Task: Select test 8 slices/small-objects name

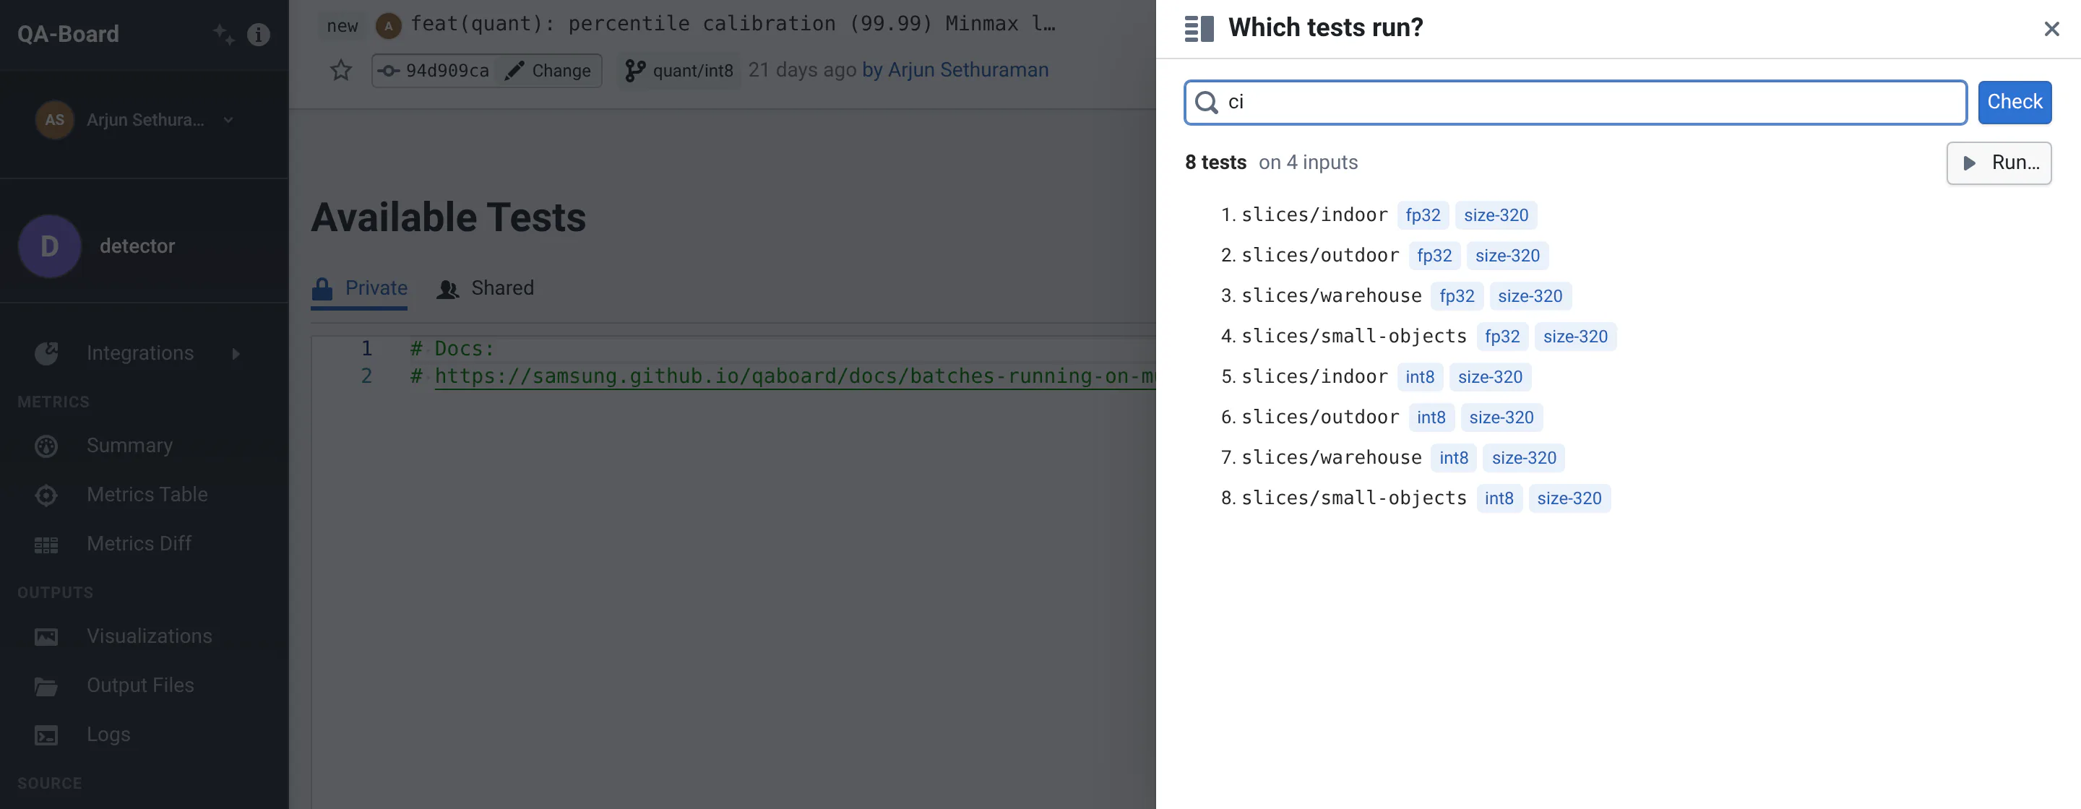Action: [x=1354, y=498]
